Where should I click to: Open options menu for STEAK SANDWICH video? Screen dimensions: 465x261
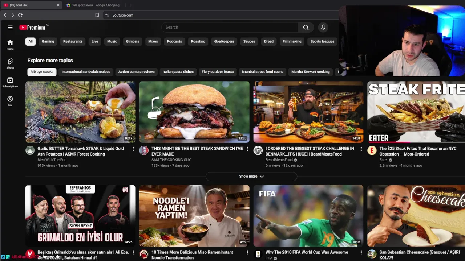247,149
